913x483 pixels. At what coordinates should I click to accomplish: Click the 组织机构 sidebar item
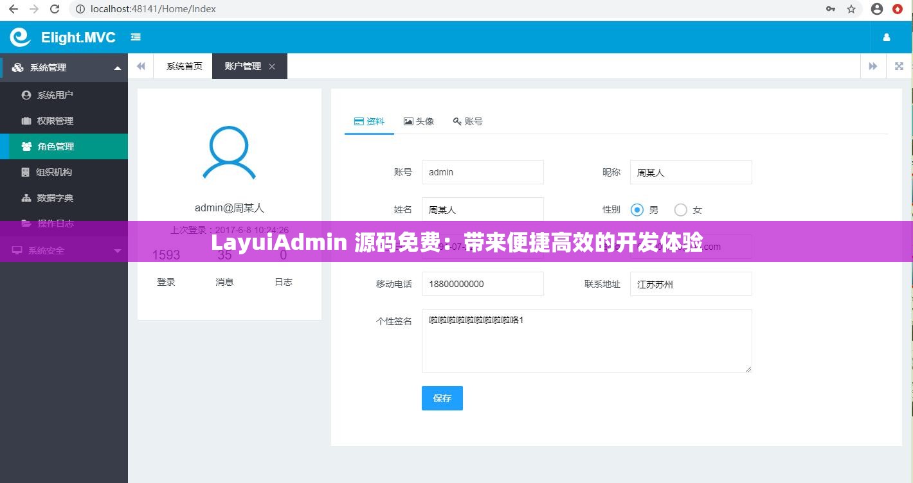coord(56,171)
